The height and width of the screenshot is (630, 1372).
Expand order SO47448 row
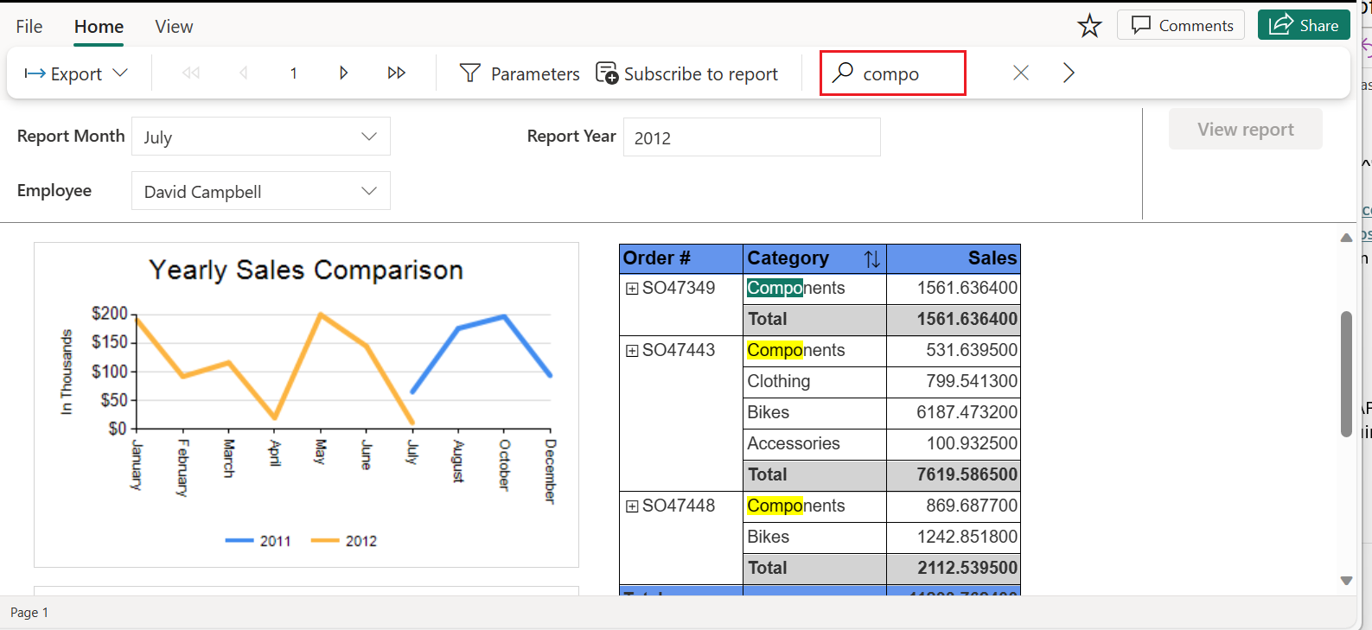(632, 506)
